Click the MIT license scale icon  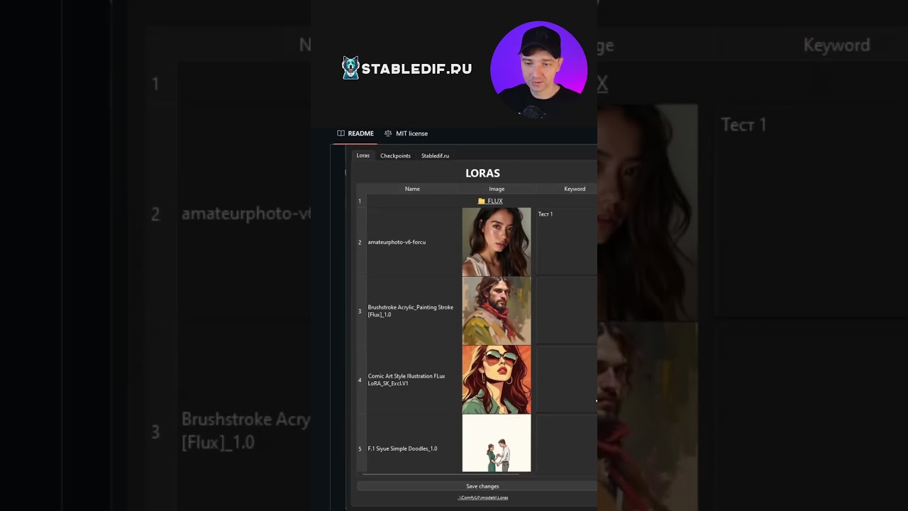[x=388, y=133]
